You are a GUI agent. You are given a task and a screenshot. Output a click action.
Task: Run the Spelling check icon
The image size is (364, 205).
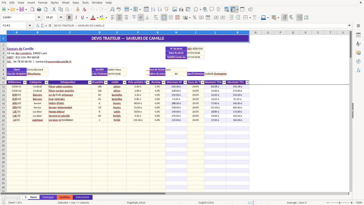pos(119,9)
